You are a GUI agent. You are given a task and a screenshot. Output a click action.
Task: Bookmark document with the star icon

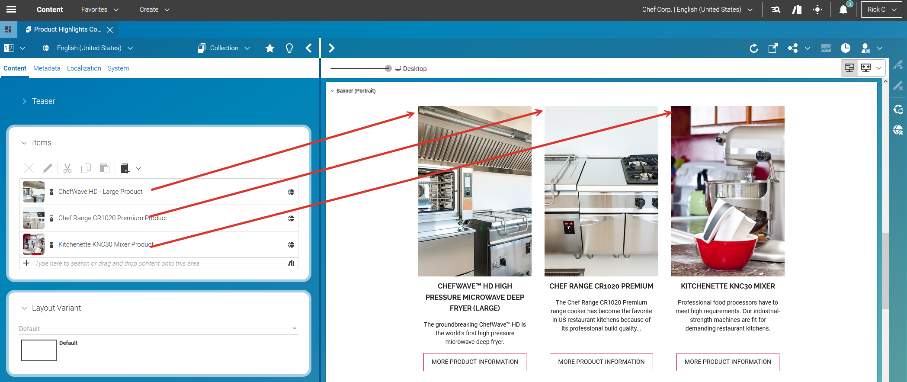click(270, 48)
